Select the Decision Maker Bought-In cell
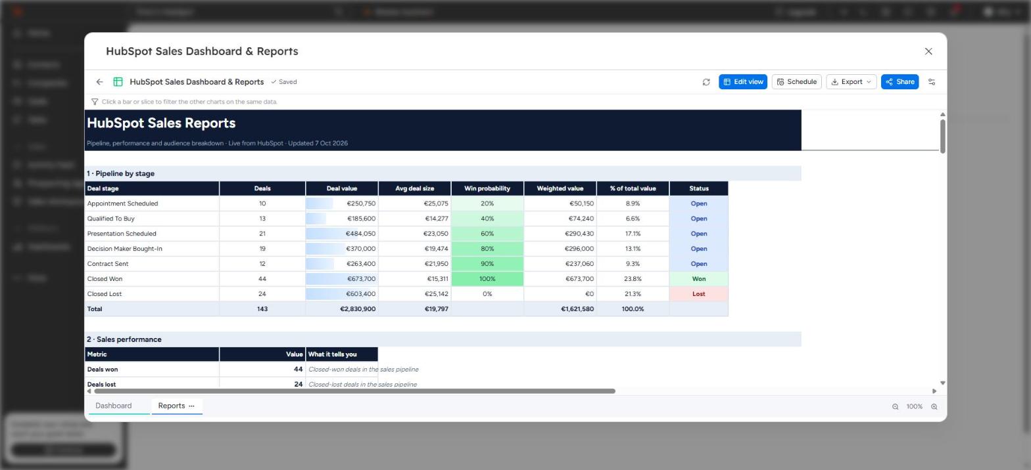The width and height of the screenshot is (1031, 470). pyautogui.click(x=152, y=249)
